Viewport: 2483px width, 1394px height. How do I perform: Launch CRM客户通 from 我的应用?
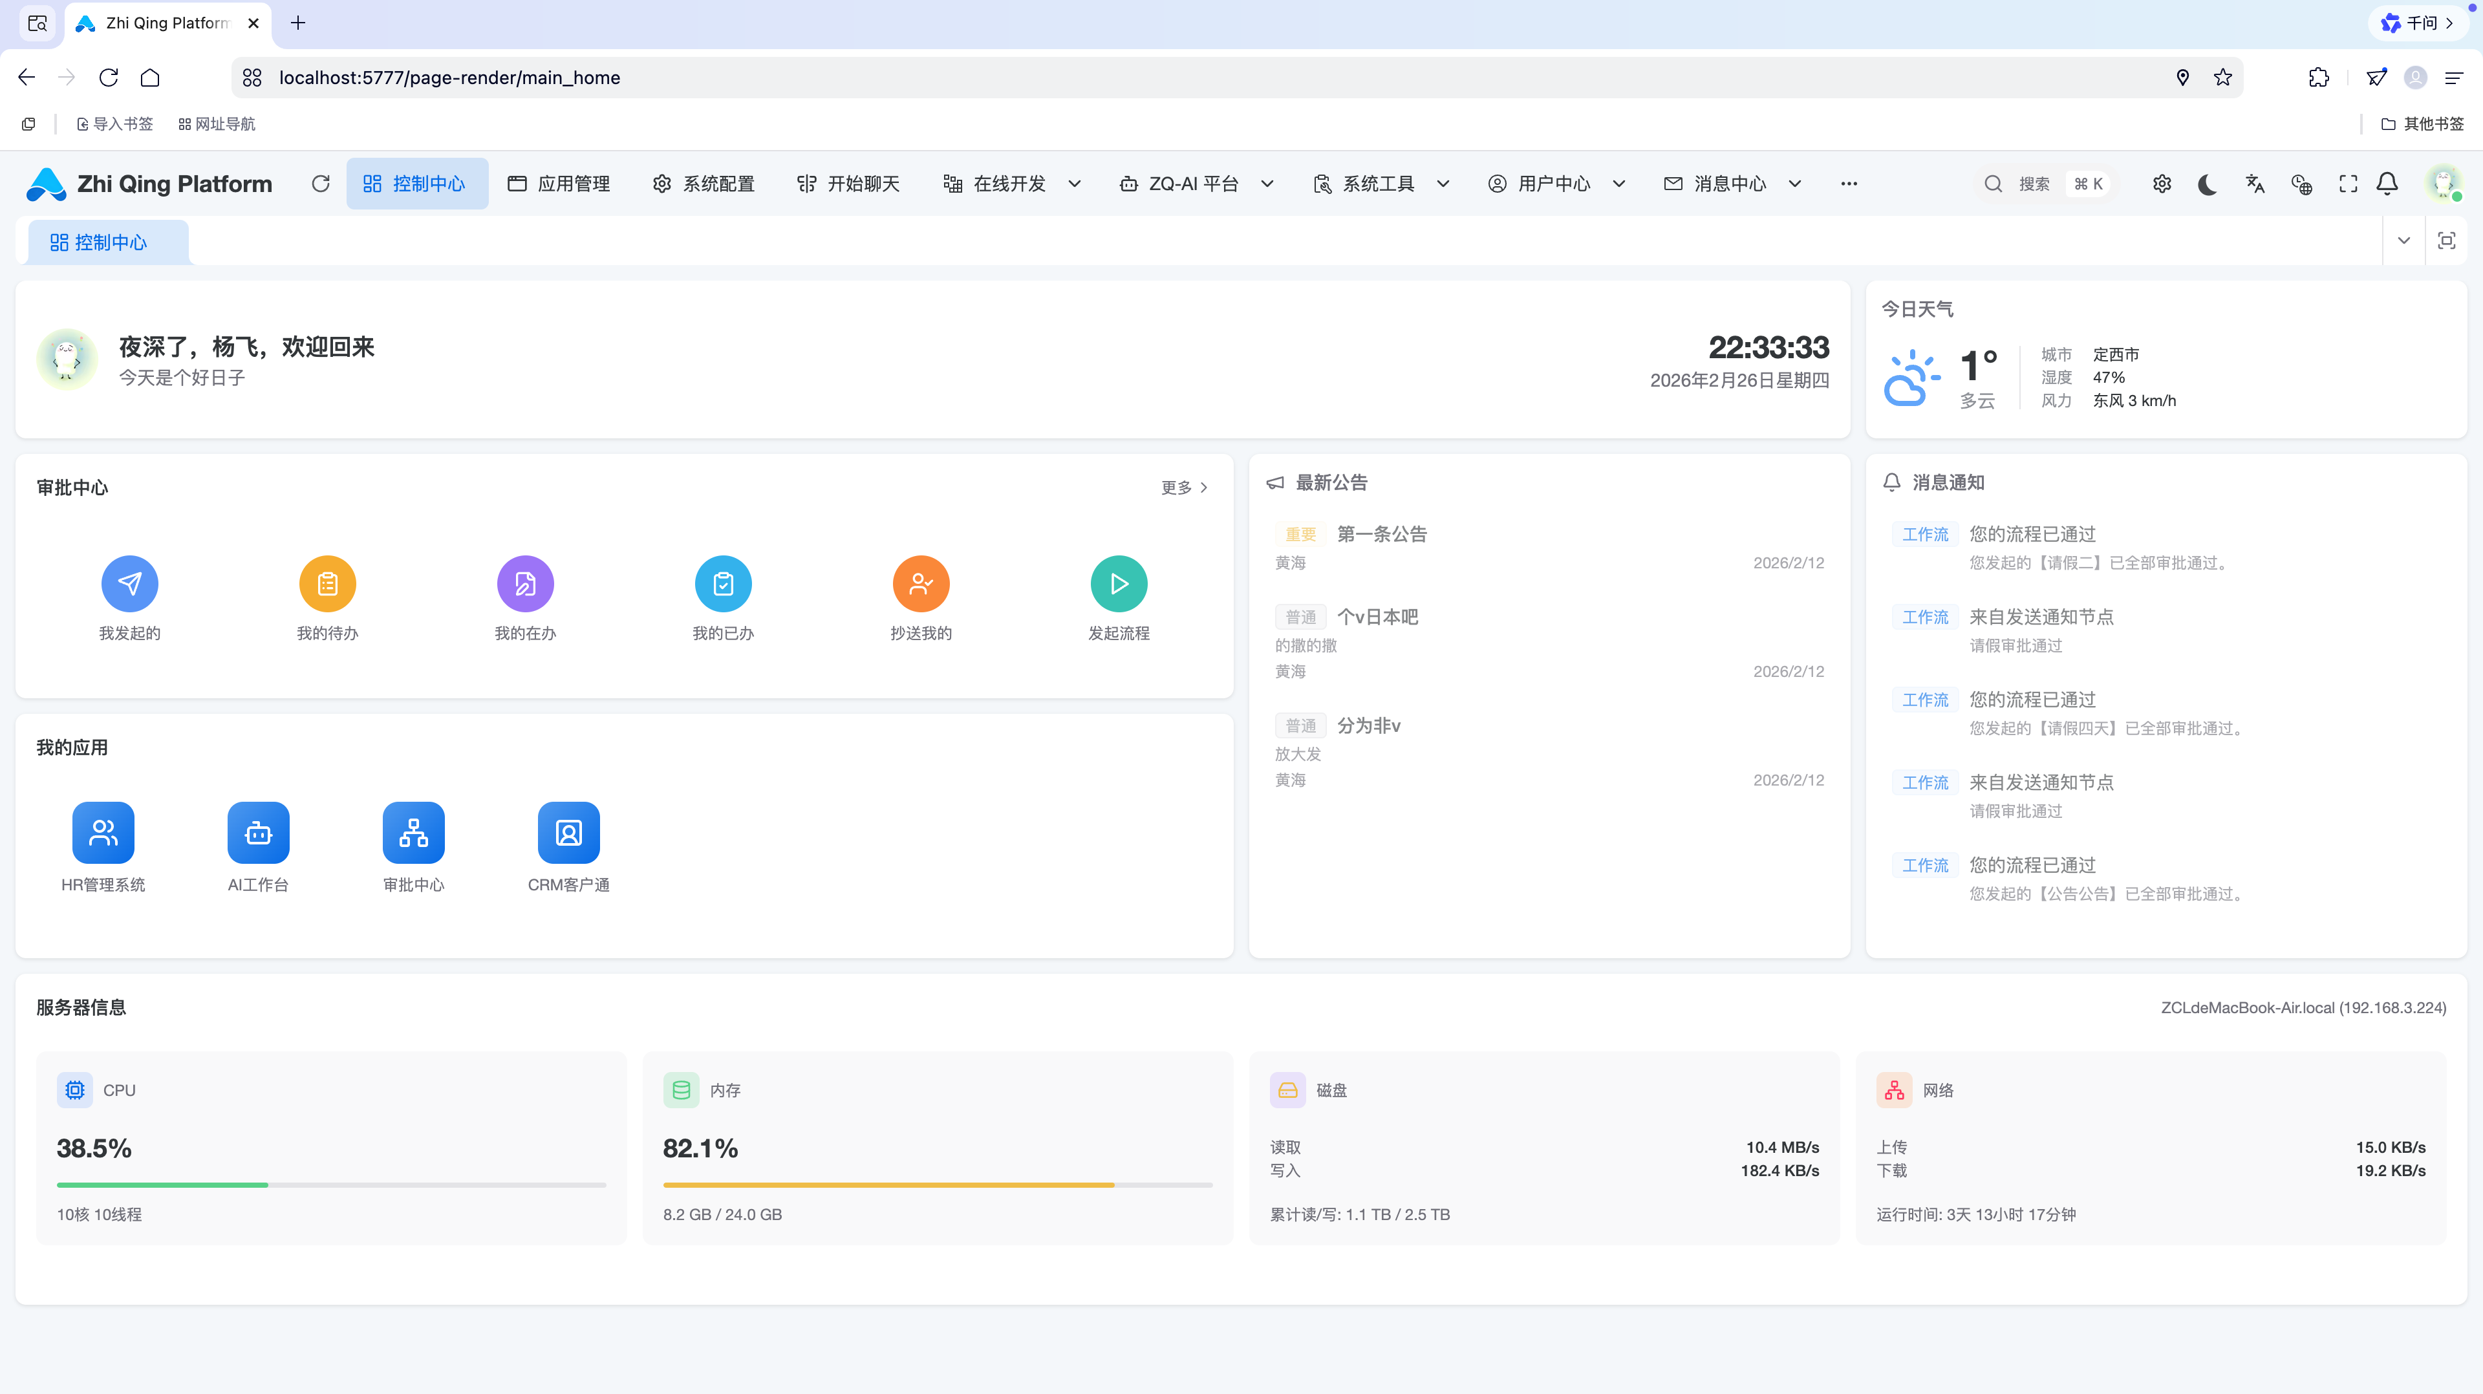coord(568,832)
